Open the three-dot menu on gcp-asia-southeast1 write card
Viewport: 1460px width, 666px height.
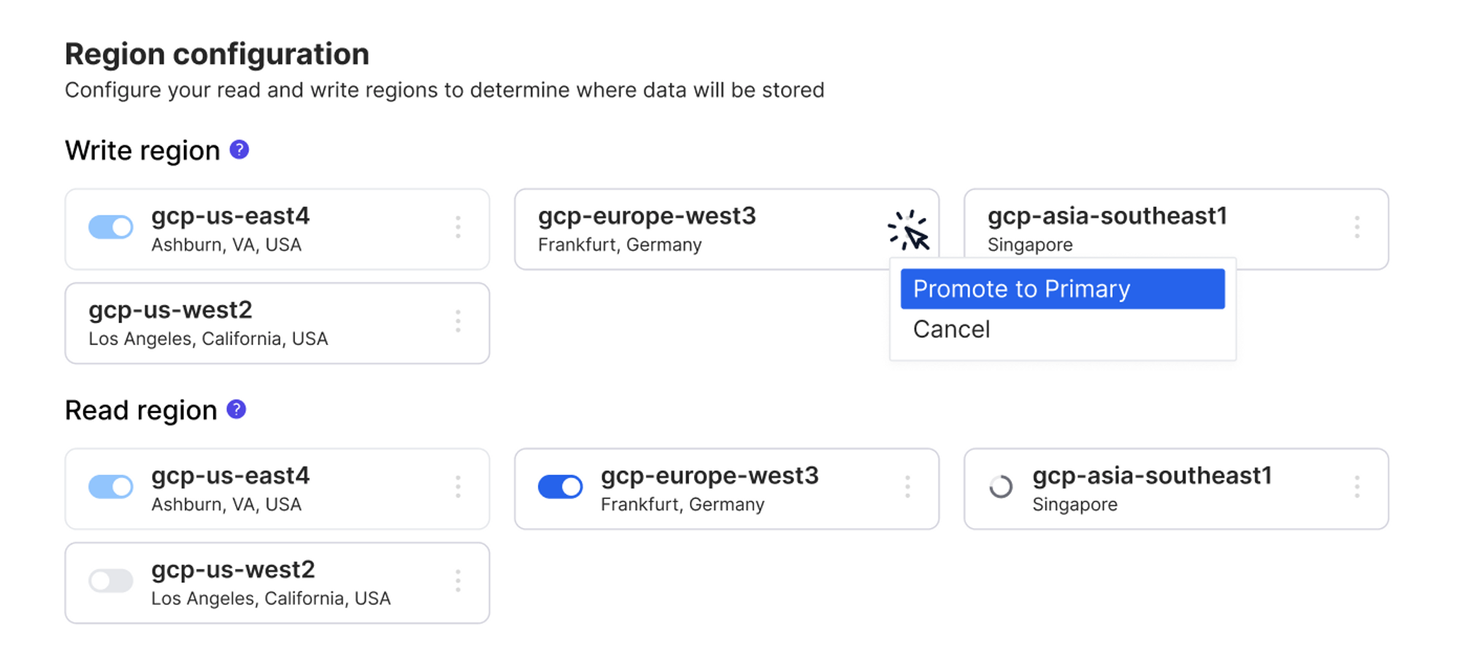click(1356, 228)
